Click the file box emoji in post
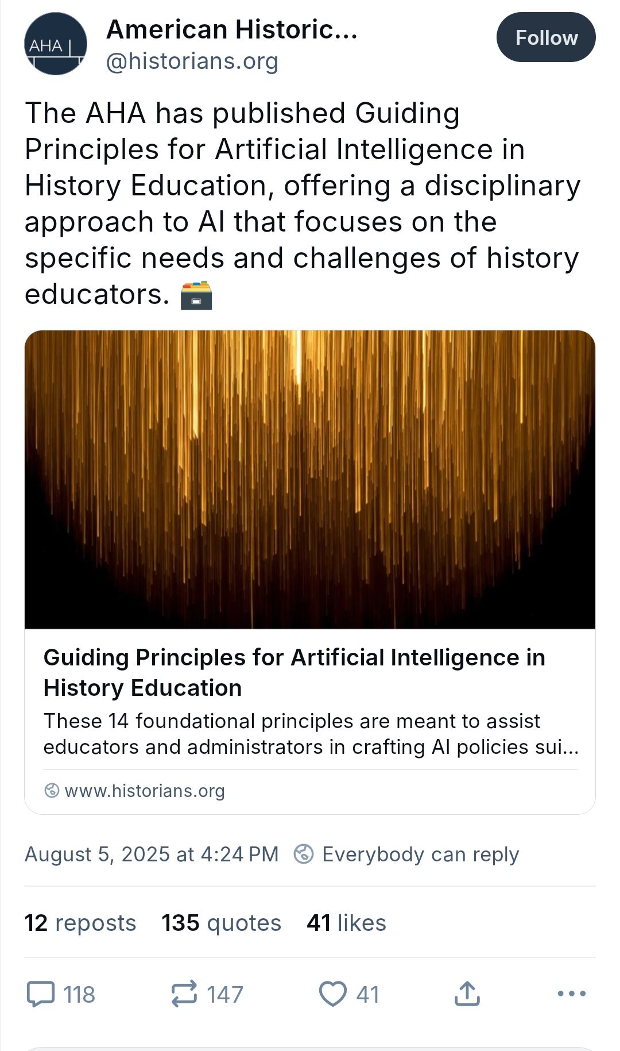The height and width of the screenshot is (1051, 620). 196,295
